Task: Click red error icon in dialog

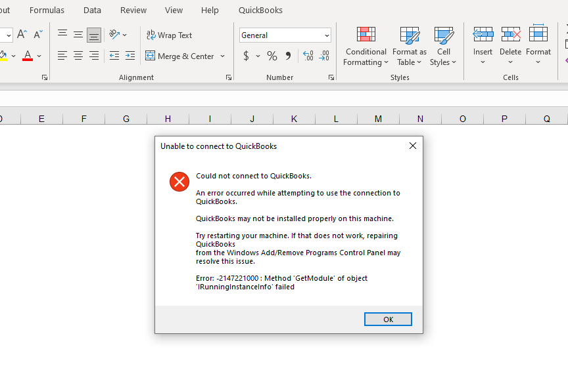Action: point(179,182)
